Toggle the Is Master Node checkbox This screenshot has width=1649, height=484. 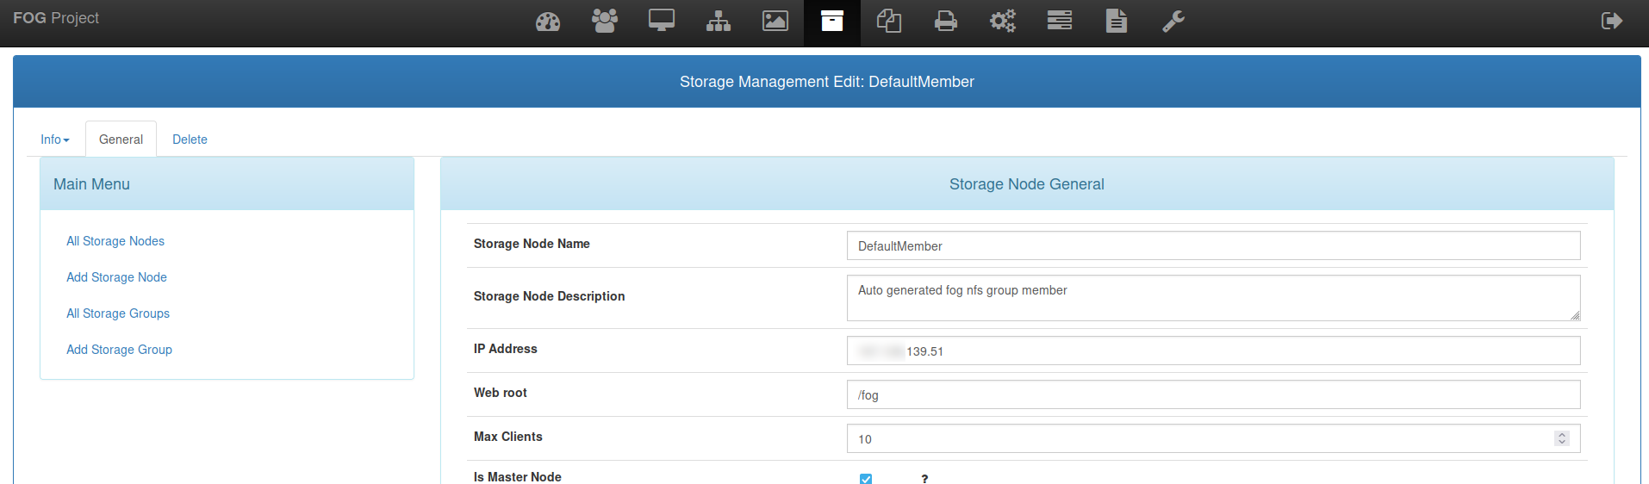(866, 479)
